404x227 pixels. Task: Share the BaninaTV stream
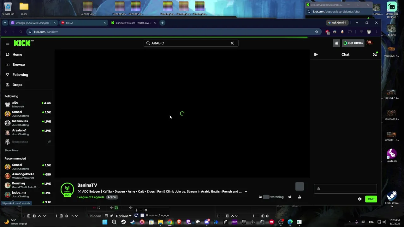[289, 197]
